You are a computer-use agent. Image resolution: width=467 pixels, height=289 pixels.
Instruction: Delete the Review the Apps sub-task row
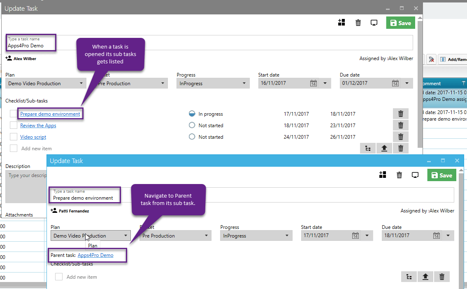tap(401, 125)
